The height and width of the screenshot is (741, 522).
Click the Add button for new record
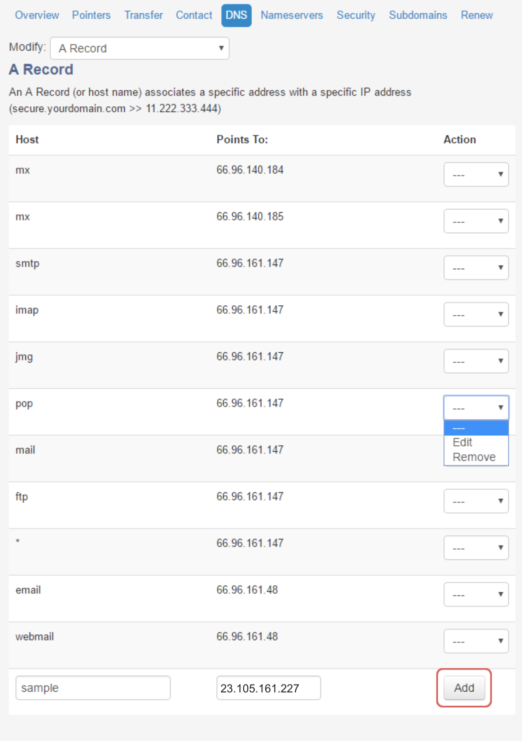click(x=464, y=688)
